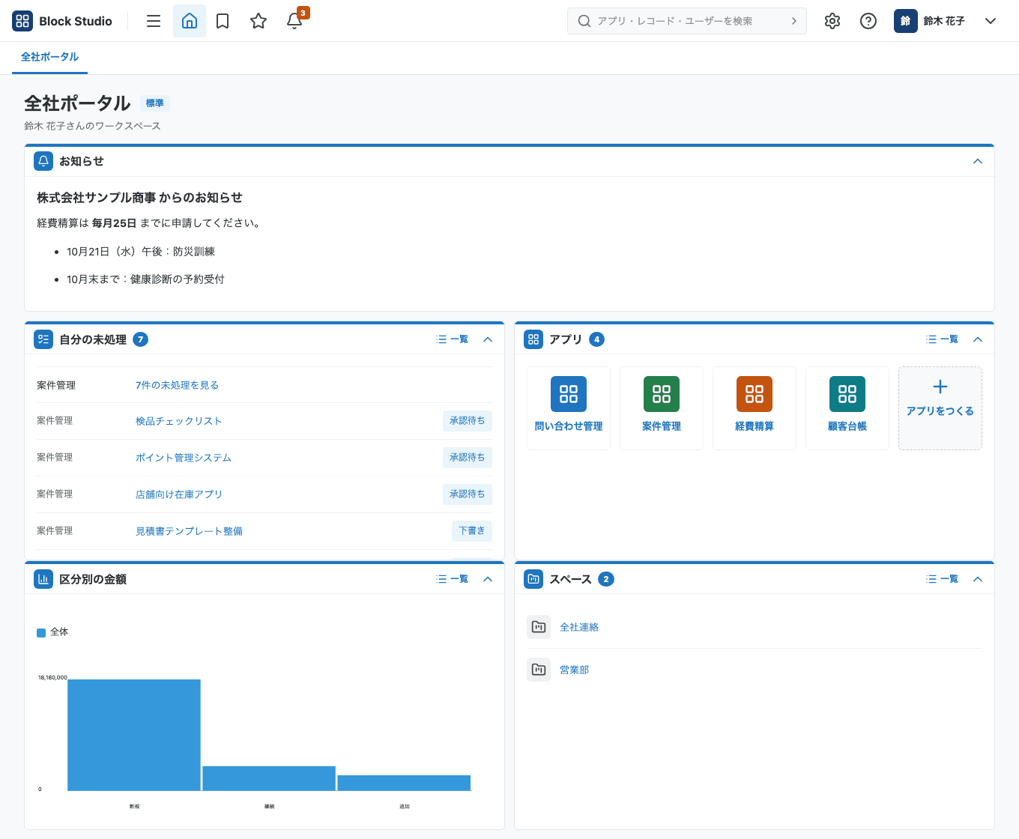This screenshot has height=839, width=1019.
Task: Collapse the アプリ panel
Action: (x=978, y=339)
